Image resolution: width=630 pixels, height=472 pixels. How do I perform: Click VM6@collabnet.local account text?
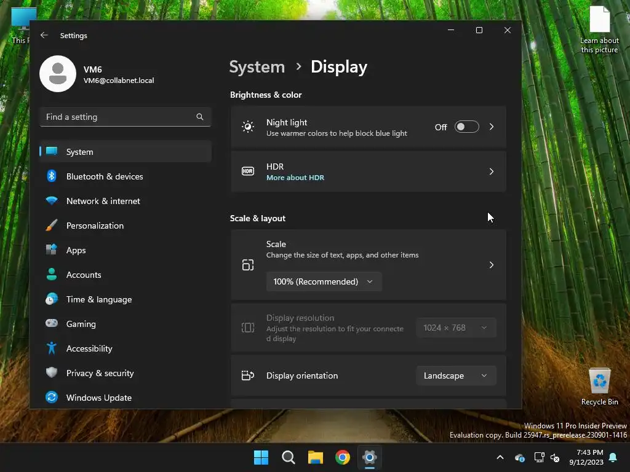(119, 81)
